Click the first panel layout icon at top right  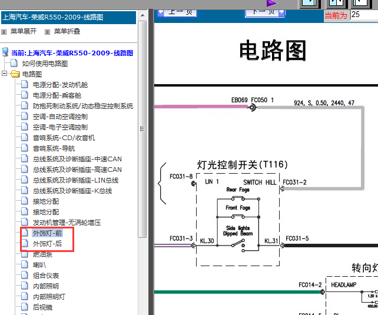coord(310,4)
